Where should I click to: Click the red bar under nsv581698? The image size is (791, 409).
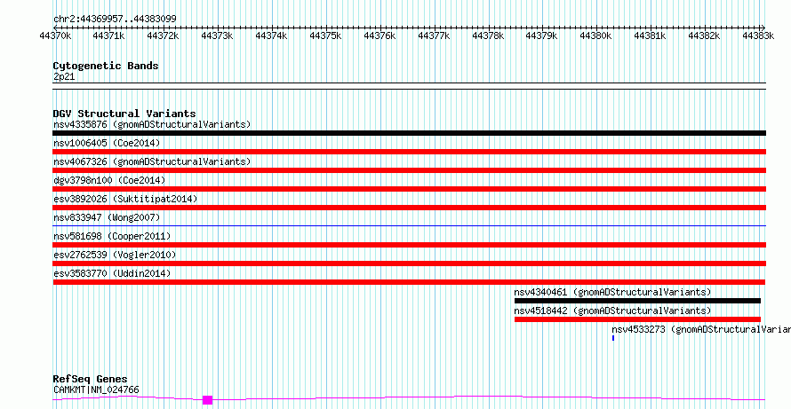click(x=410, y=245)
